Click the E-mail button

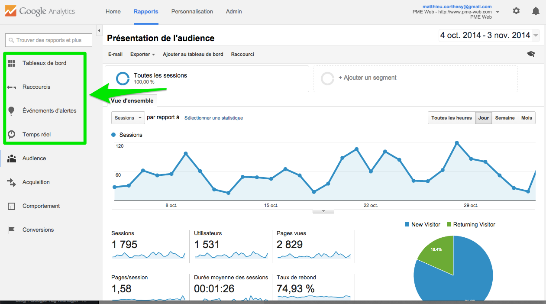pos(116,55)
